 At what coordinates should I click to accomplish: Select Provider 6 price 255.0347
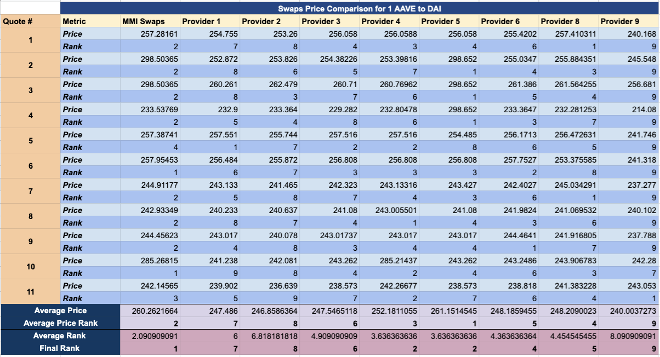click(x=509, y=59)
